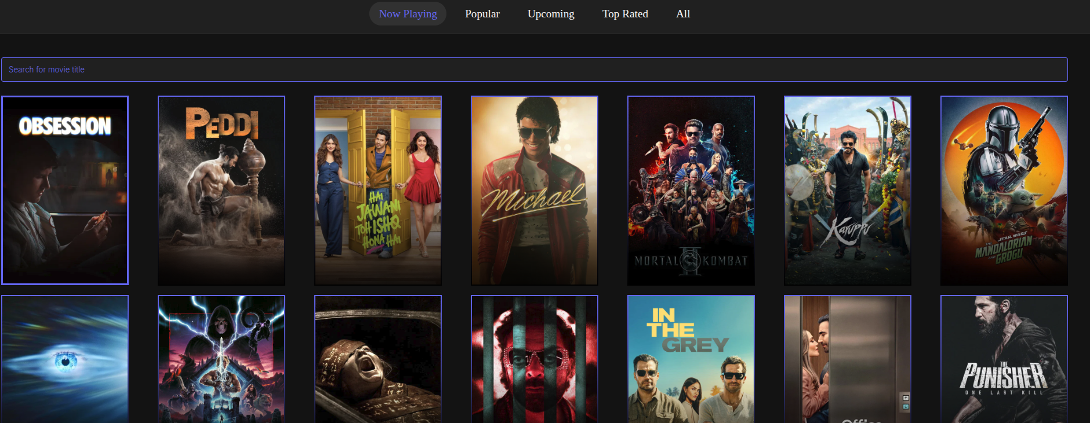Go to the Top Rated tab

click(x=625, y=14)
